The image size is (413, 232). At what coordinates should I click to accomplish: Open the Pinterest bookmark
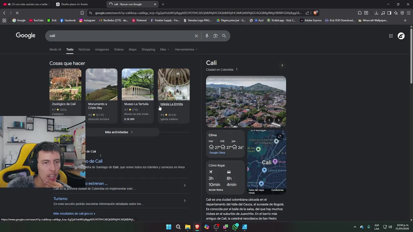pyautogui.click(x=139, y=20)
